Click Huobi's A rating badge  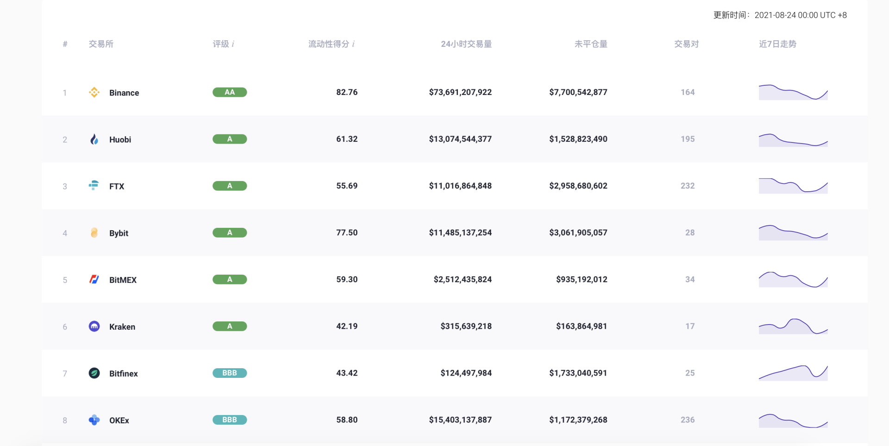(x=230, y=139)
